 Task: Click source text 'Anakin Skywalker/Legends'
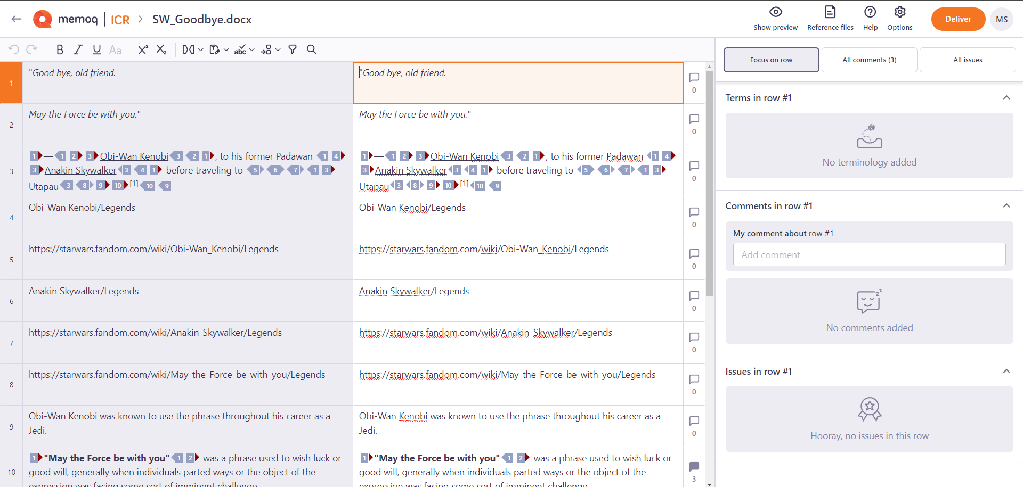pyautogui.click(x=84, y=291)
